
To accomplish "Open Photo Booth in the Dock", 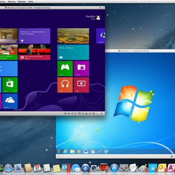I will point(105,168).
